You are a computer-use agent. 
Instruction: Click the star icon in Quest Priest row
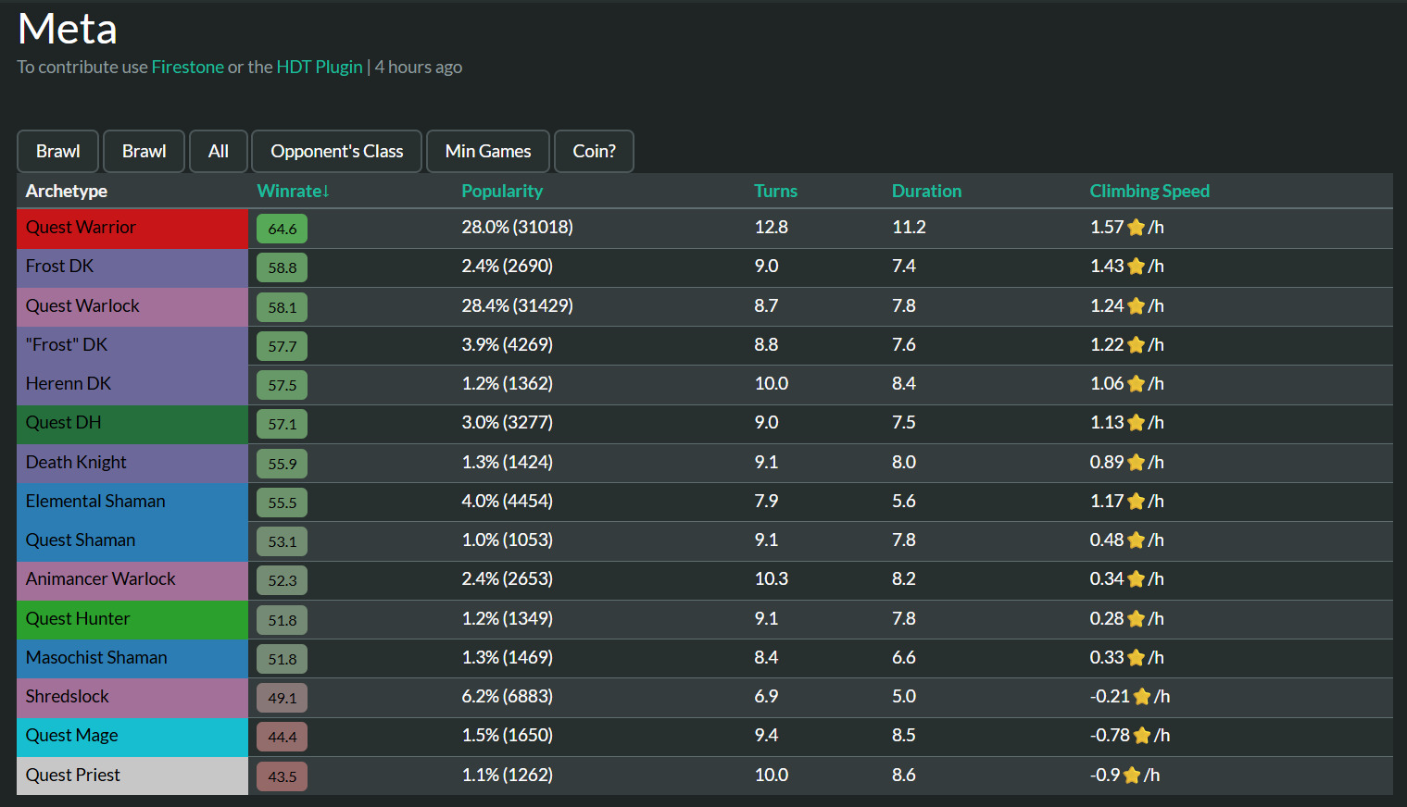pyautogui.click(x=1131, y=776)
